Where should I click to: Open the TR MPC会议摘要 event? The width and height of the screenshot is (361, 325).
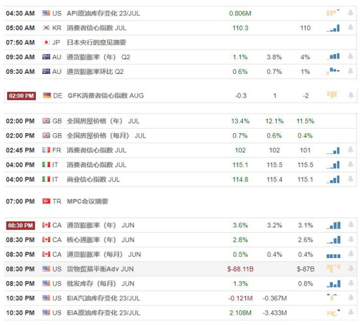88,201
